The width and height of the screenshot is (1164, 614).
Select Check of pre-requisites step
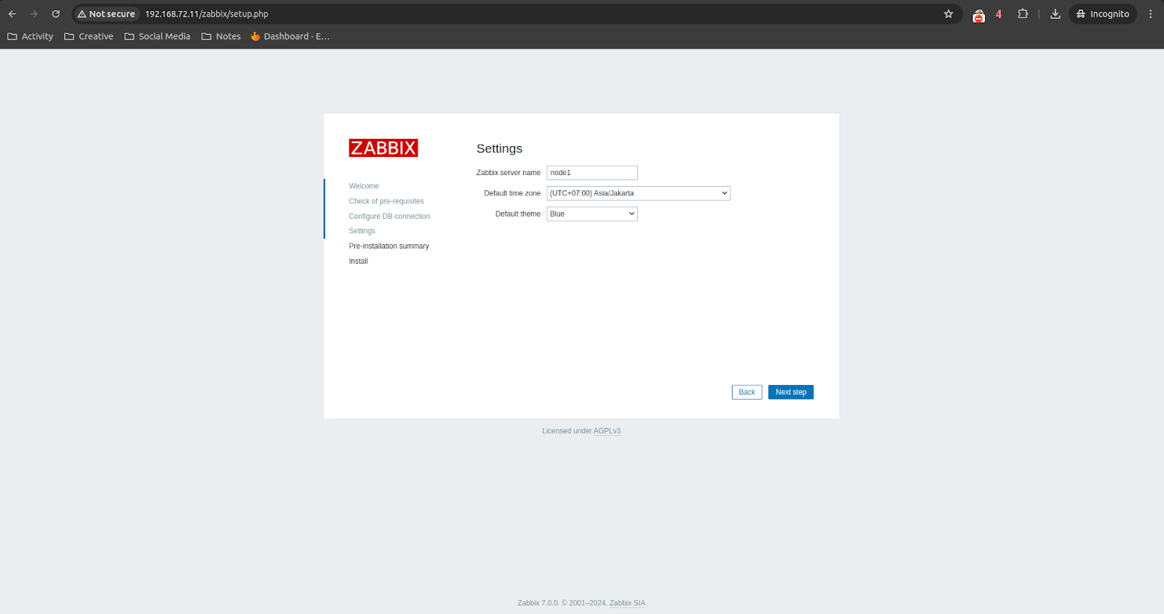tap(386, 201)
